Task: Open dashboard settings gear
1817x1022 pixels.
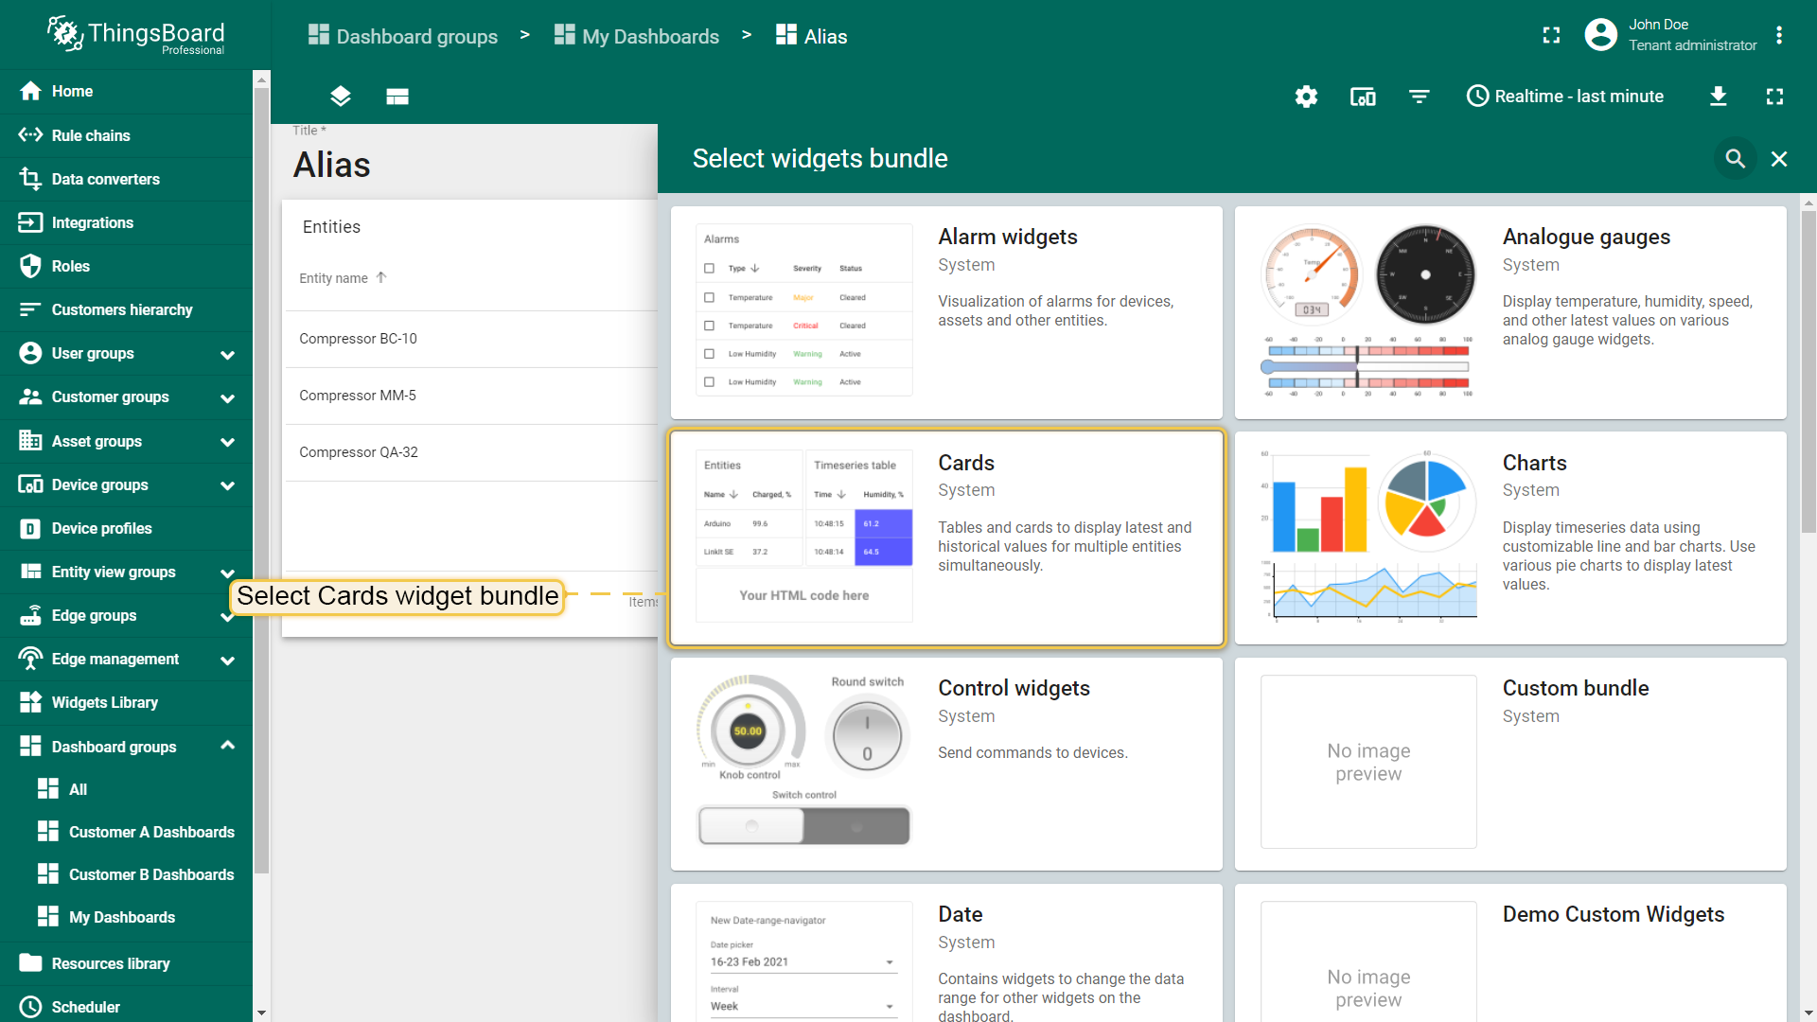Action: (x=1306, y=97)
